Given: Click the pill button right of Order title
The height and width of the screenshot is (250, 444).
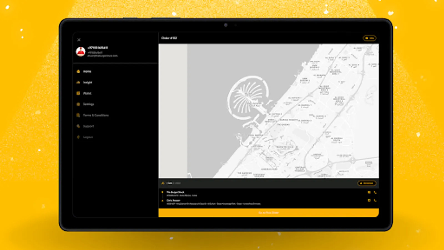Looking at the screenshot, I should click(x=370, y=38).
